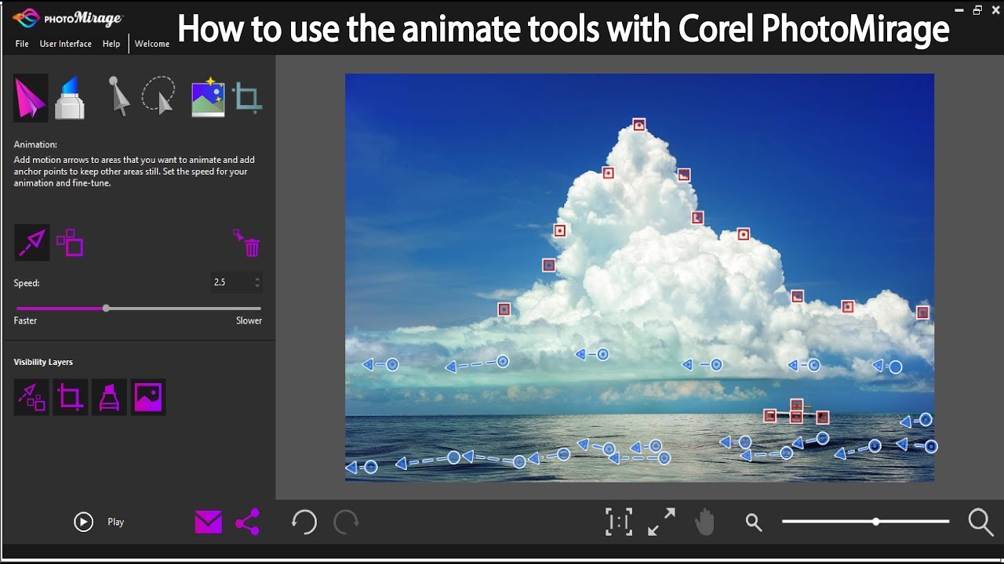Viewport: 1004px width, 564px height.
Task: Select the Pan hand tool
Action: [x=705, y=522]
